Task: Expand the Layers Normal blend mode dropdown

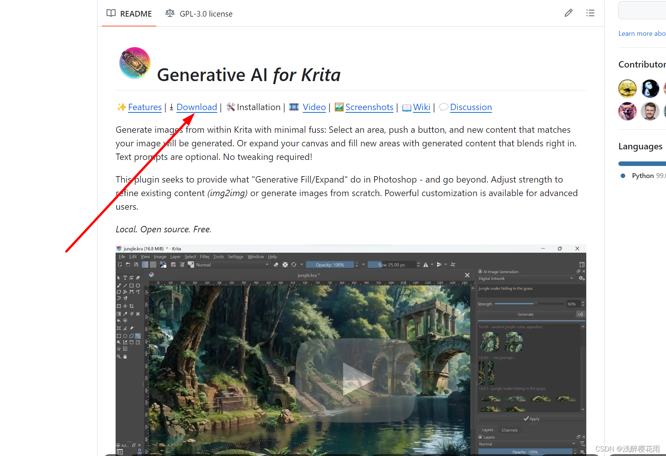Action: coord(527,444)
